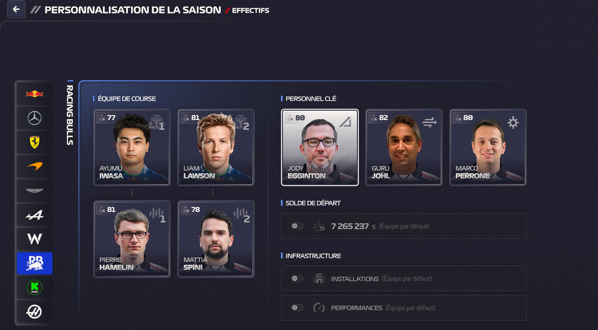Select the Aston Martin wings logo
Image resolution: width=598 pixels, height=330 pixels.
[x=34, y=191]
